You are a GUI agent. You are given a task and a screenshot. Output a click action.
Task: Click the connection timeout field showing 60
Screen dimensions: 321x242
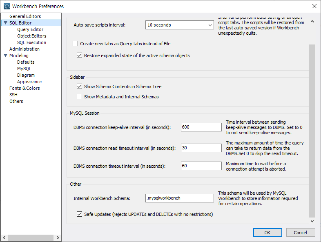coord(201,166)
